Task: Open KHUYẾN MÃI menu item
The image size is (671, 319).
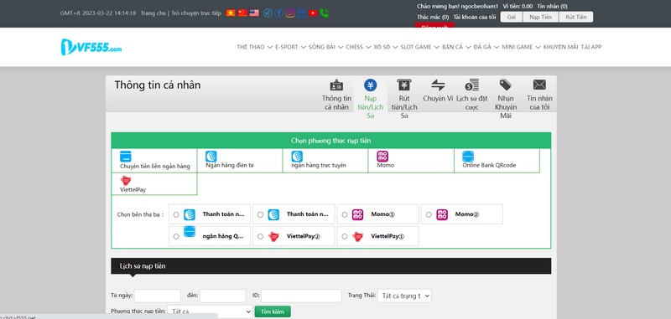Action: (560, 47)
